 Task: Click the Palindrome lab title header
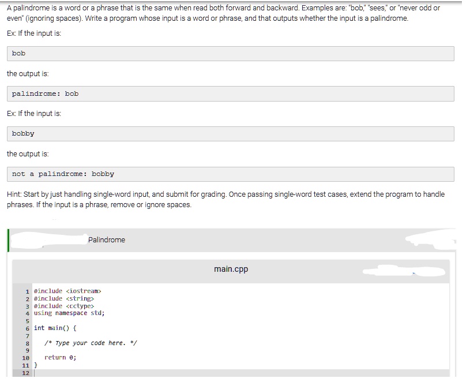pyautogui.click(x=107, y=239)
